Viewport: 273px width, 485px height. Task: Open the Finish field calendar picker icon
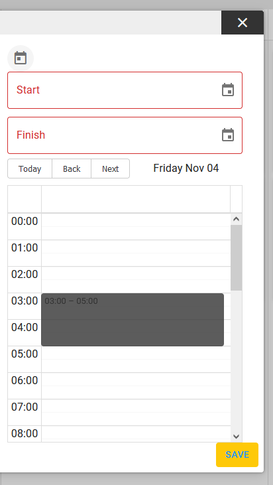coord(228,135)
